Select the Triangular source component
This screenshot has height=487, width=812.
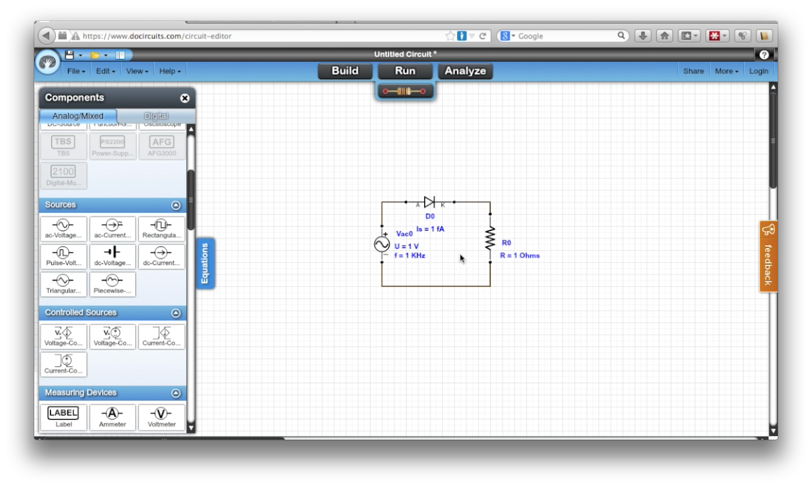[x=64, y=284]
